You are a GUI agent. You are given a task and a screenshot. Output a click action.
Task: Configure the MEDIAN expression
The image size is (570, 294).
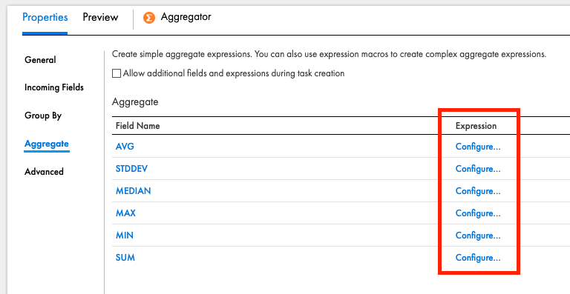[478, 190]
